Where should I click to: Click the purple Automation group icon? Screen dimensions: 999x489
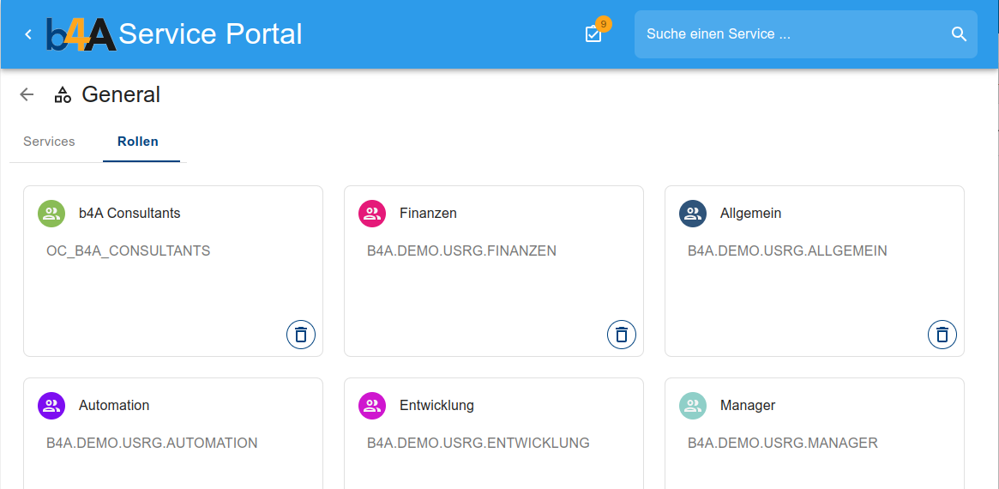51,406
